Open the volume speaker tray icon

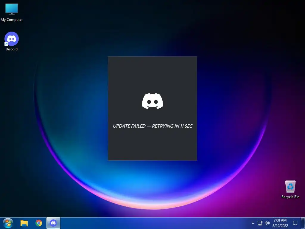point(267,223)
